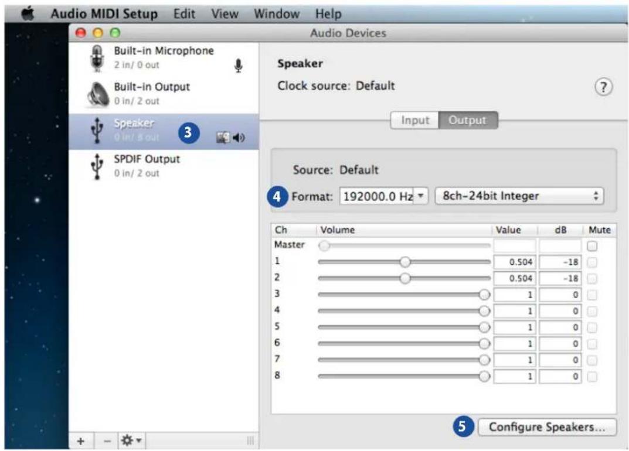Image resolution: width=629 pixels, height=451 pixels.
Task: Toggle mute checkbox for channel 3
Action: (592, 295)
